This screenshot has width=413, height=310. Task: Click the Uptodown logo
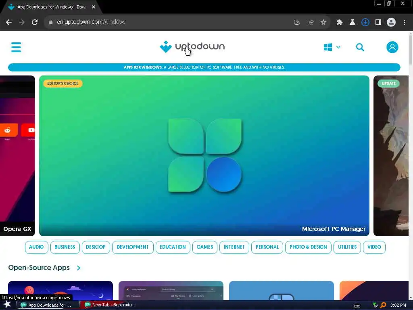(x=192, y=47)
